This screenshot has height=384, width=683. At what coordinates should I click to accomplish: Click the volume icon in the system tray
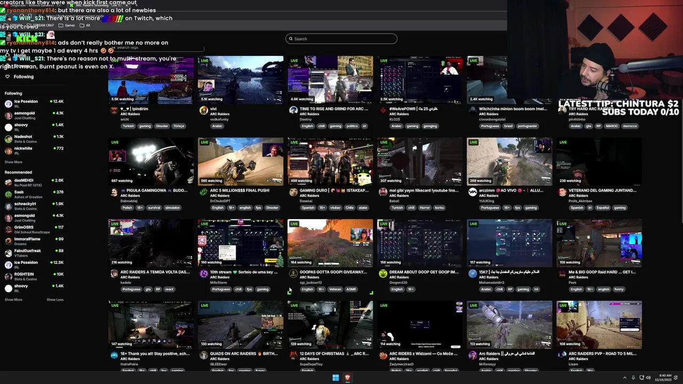pos(648,378)
